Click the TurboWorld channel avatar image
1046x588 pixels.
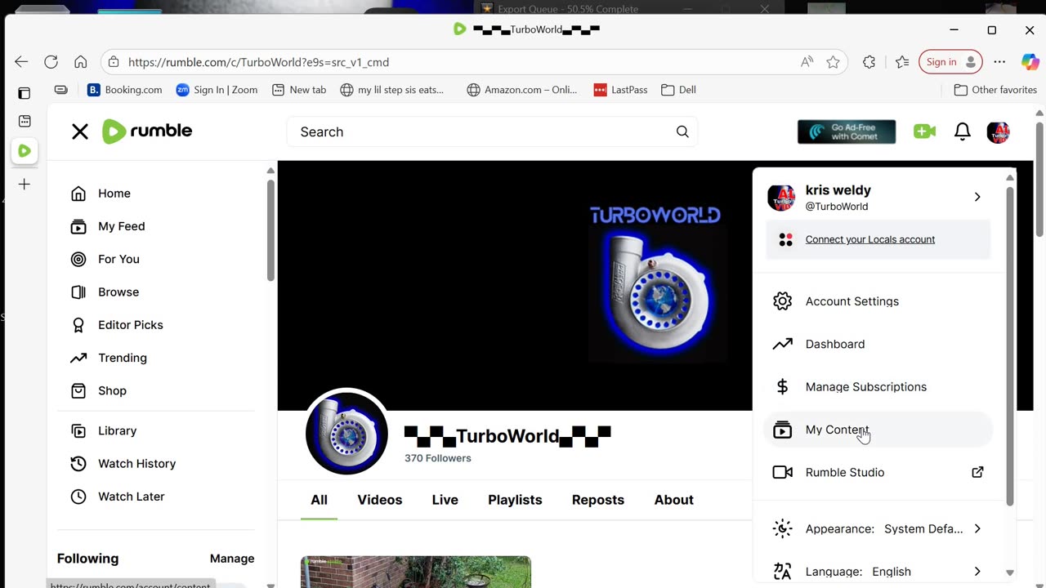tap(346, 434)
